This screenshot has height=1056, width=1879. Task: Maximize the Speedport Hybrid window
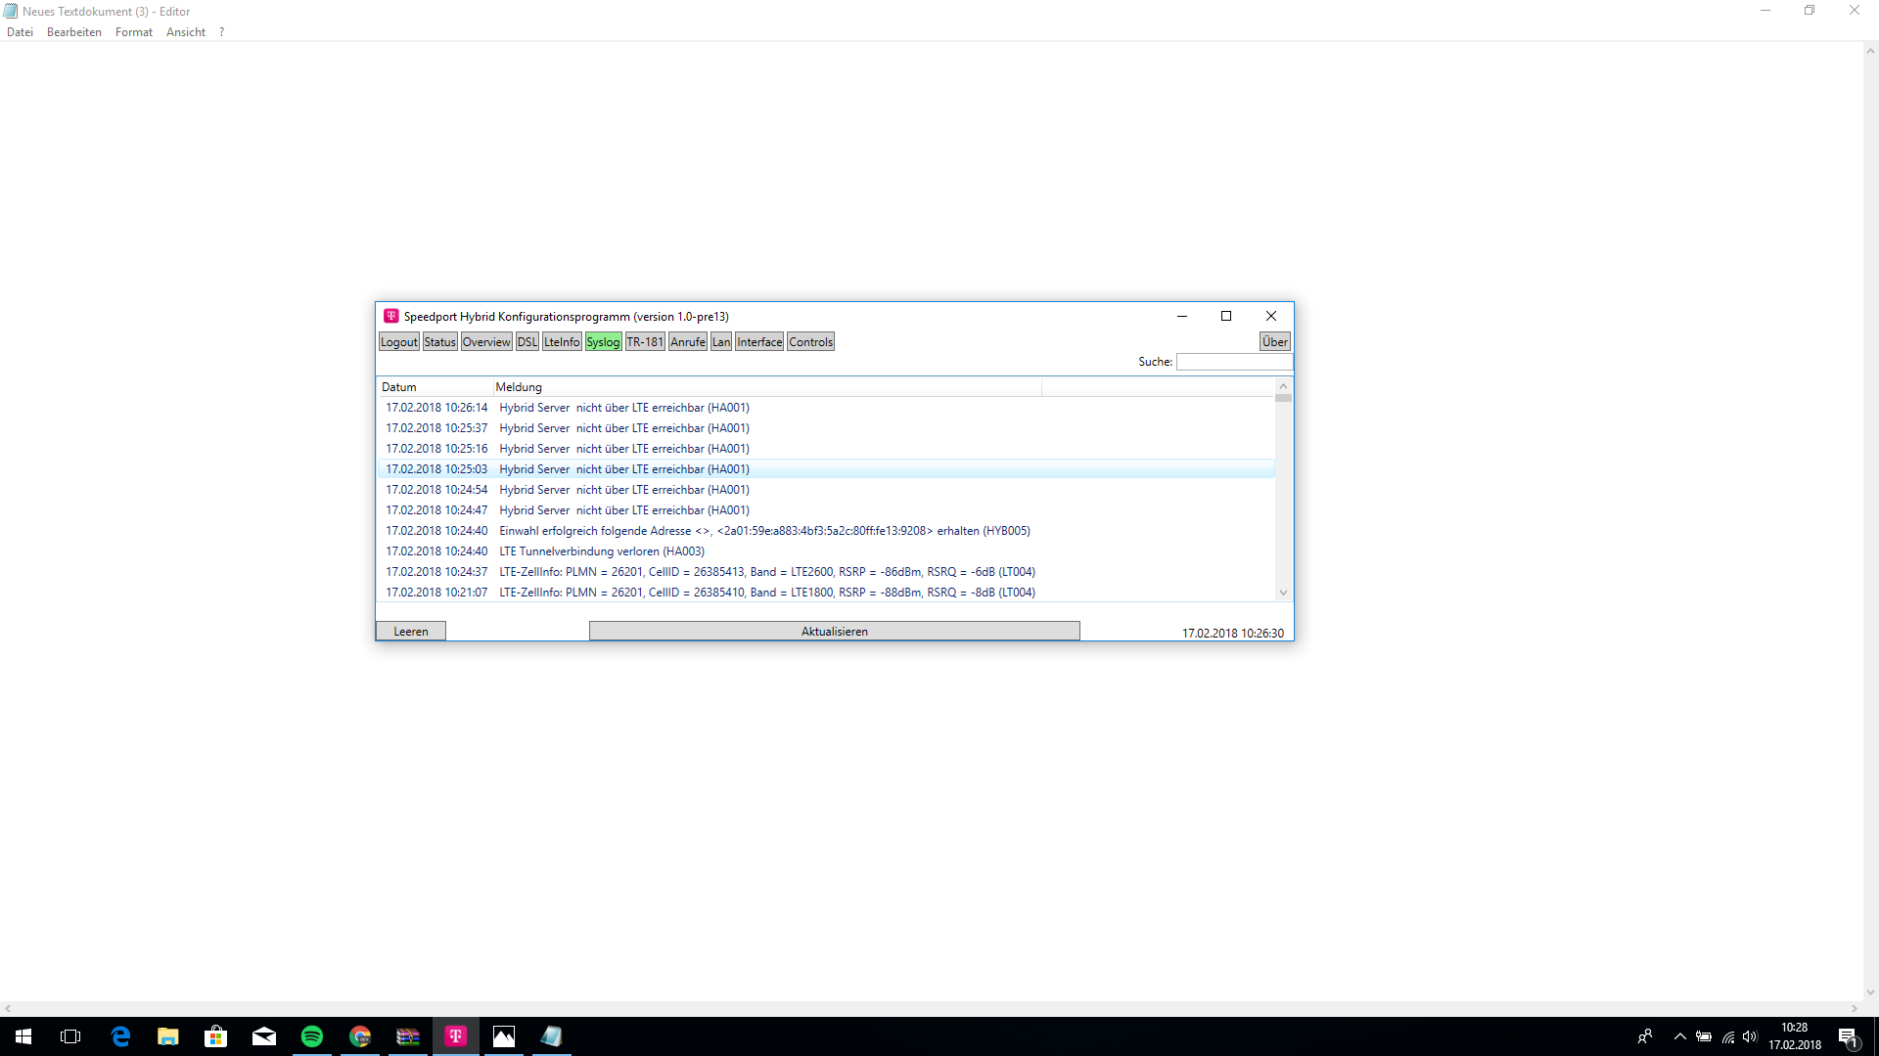coord(1226,316)
